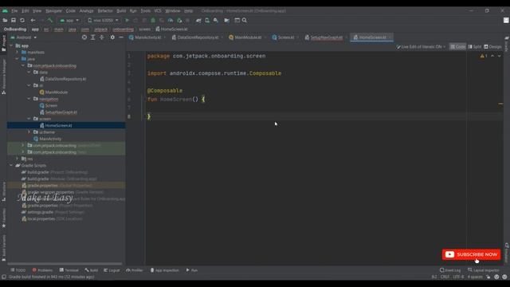
Task: Click the SDK Manager icon
Action: click(x=216, y=20)
